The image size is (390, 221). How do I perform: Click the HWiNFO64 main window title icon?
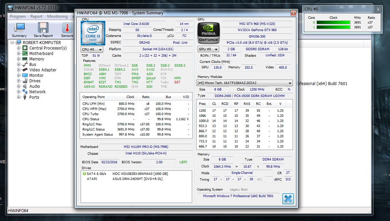pyautogui.click(x=10, y=8)
